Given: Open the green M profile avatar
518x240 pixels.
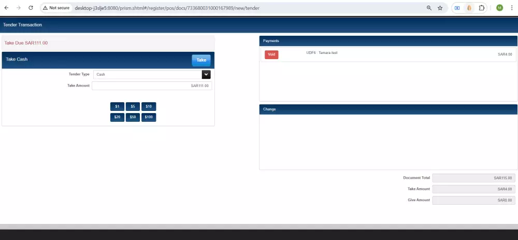Looking at the screenshot, I should [x=499, y=8].
